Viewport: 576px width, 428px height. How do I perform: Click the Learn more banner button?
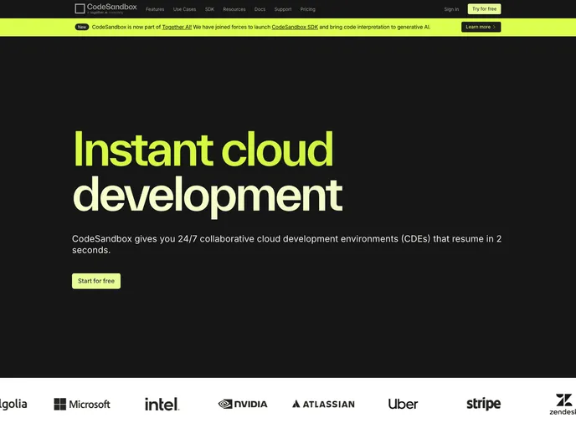481,27
